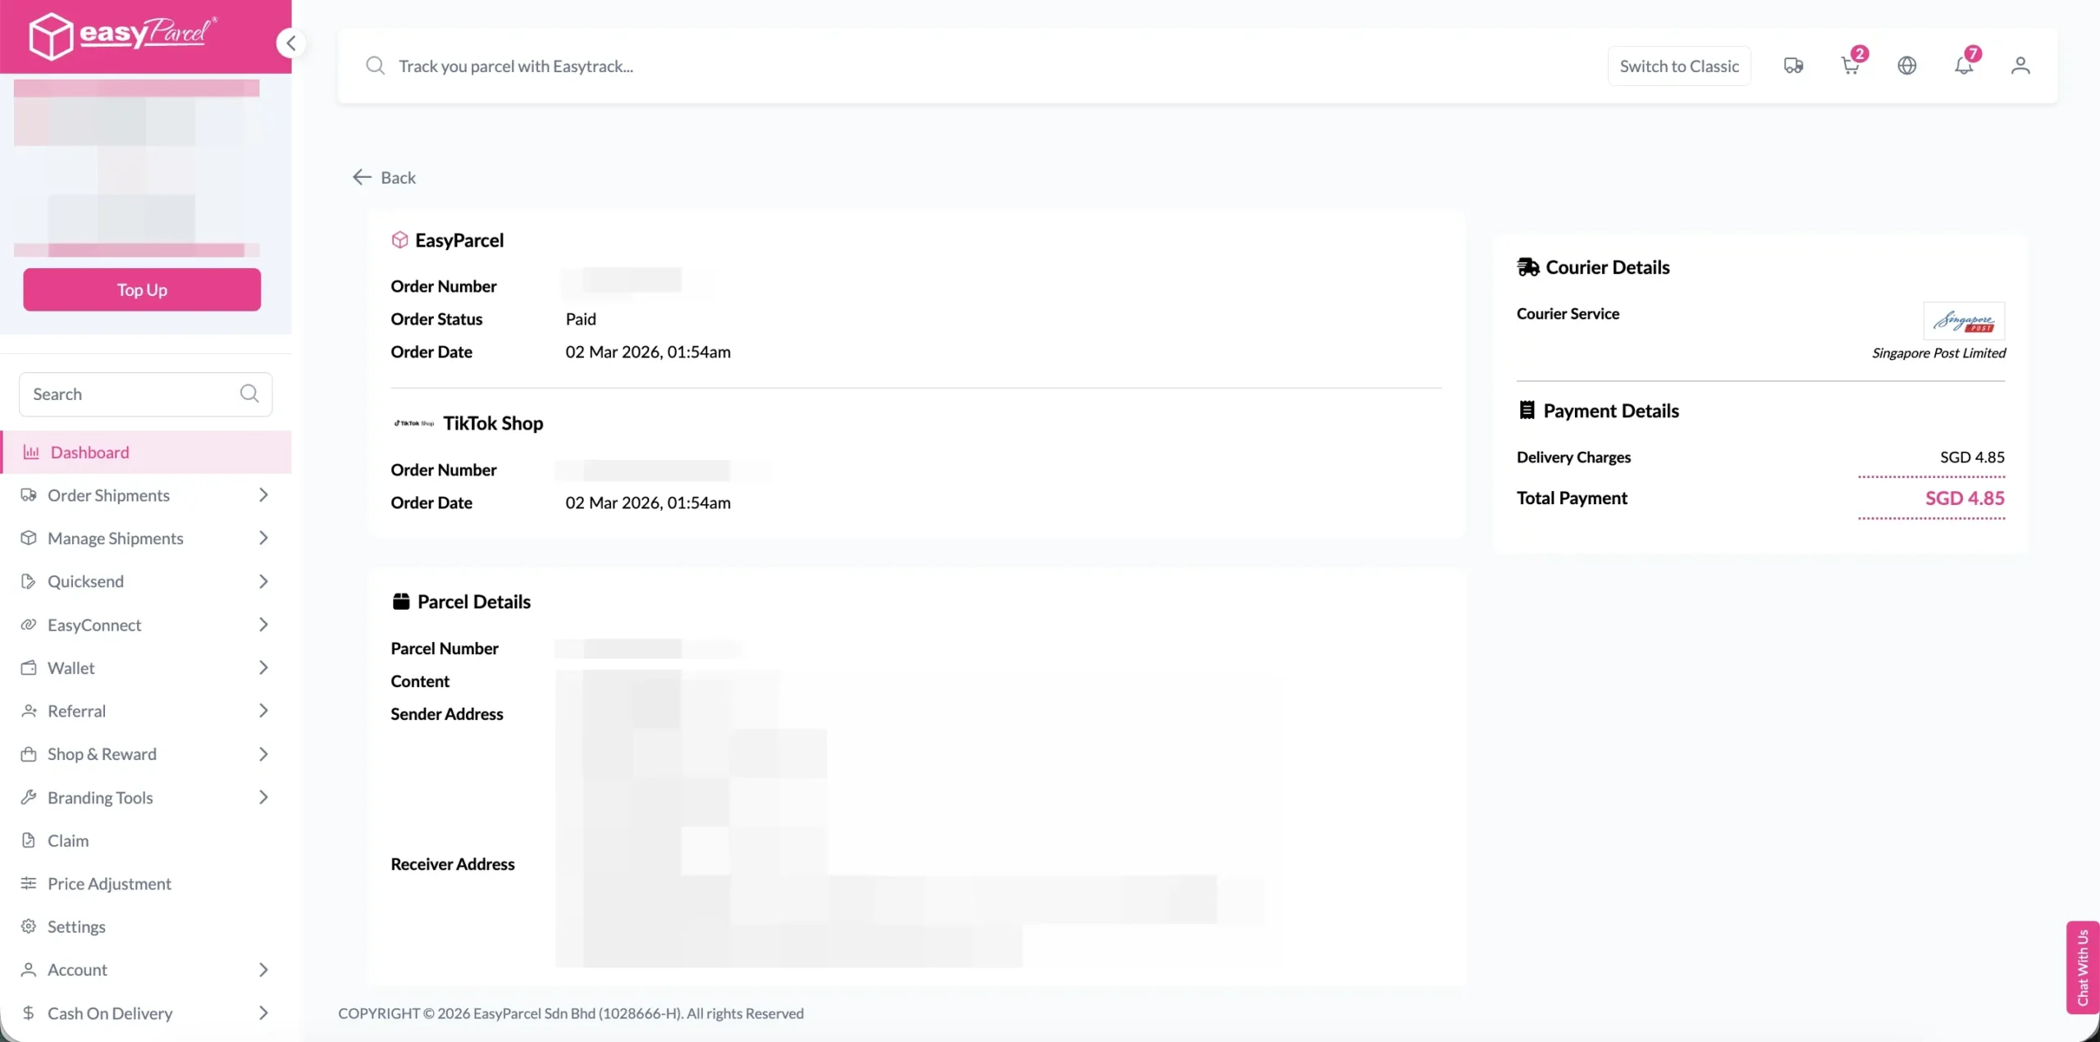Viewport: 2100px width, 1042px height.
Task: Open the Claim page
Action: (x=67, y=840)
